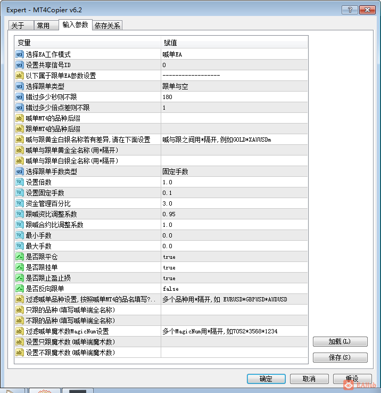The height and width of the screenshot is (393, 381).
Task: Click the value 多个品种用*隔开, 如 EURUSD*GBPUSD*AUDUSD
Action: (x=225, y=299)
